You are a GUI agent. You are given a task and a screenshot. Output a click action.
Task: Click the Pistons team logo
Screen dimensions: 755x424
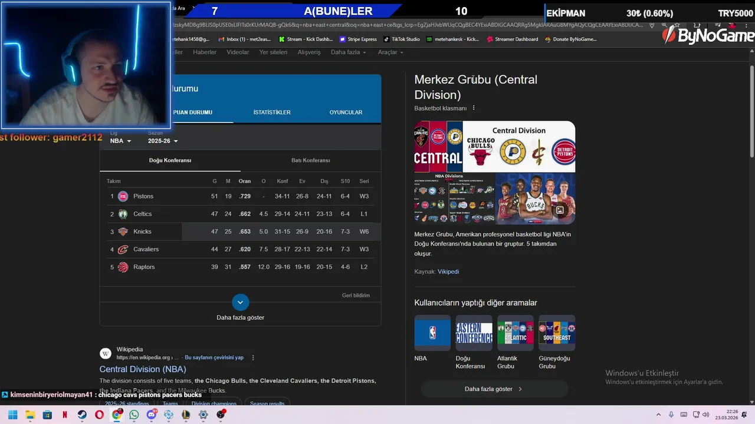[123, 196]
